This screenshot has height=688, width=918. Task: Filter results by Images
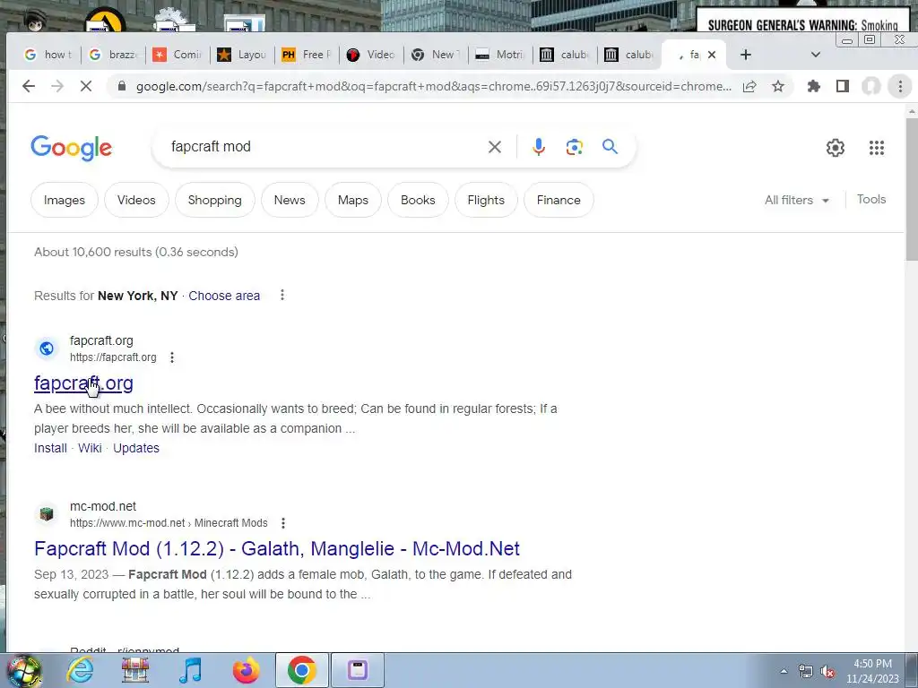pyautogui.click(x=65, y=200)
